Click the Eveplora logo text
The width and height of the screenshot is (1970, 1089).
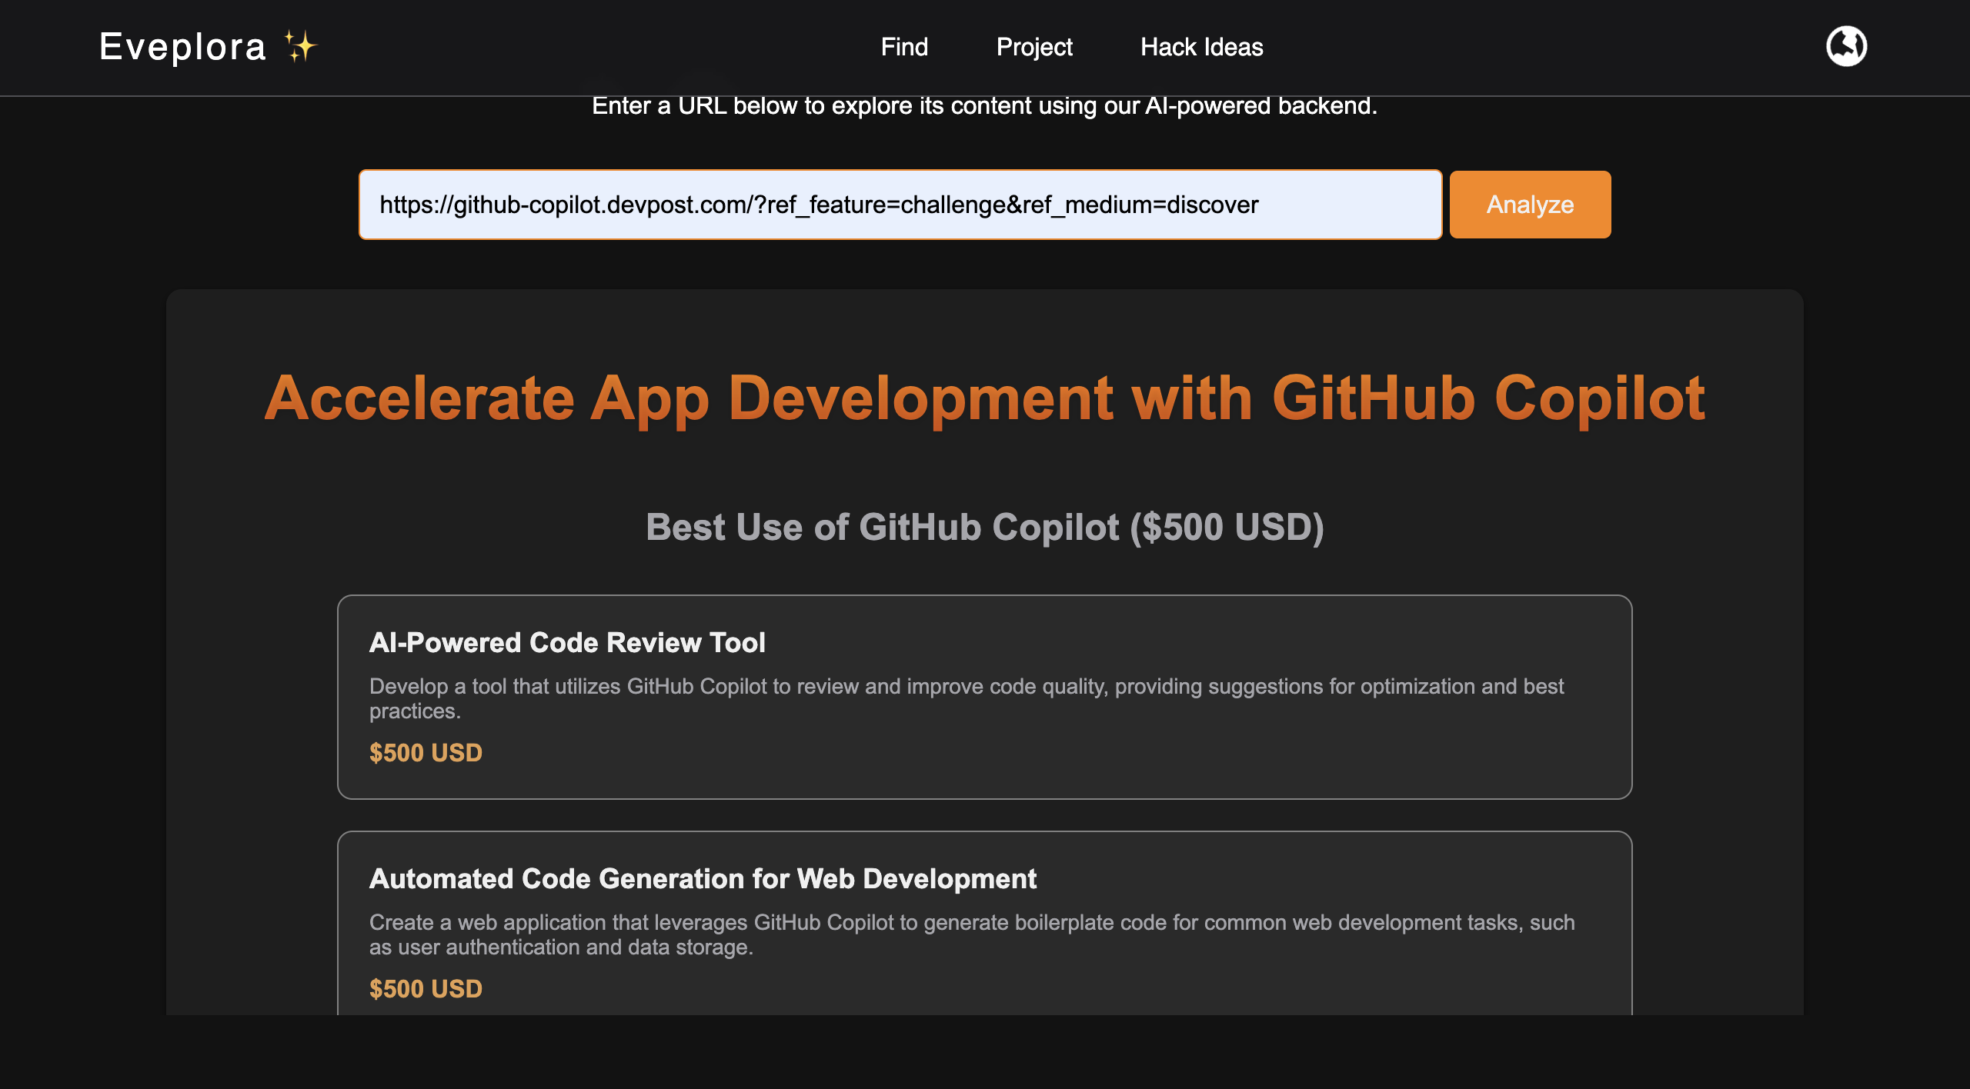pyautogui.click(x=183, y=47)
